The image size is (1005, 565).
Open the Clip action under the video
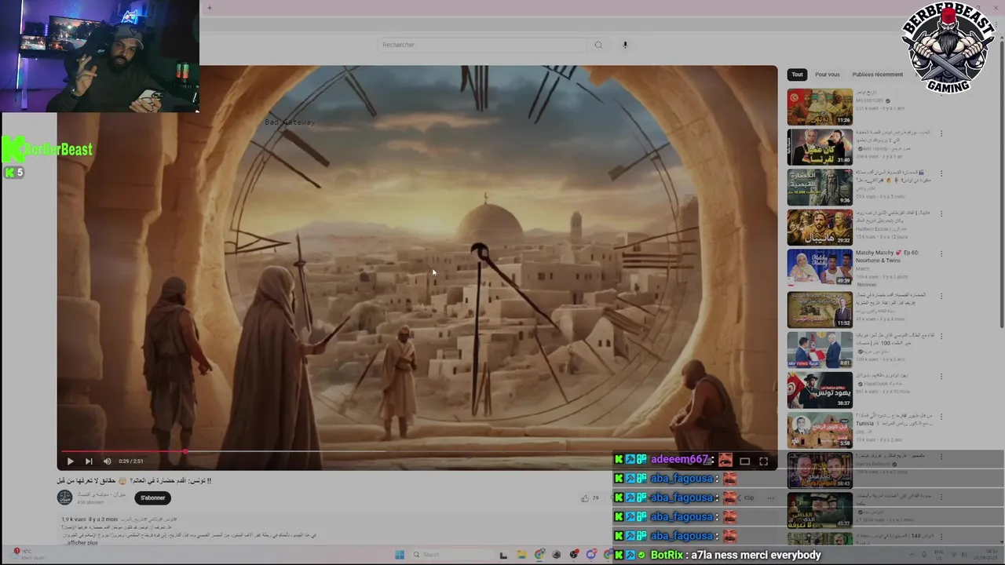748,498
